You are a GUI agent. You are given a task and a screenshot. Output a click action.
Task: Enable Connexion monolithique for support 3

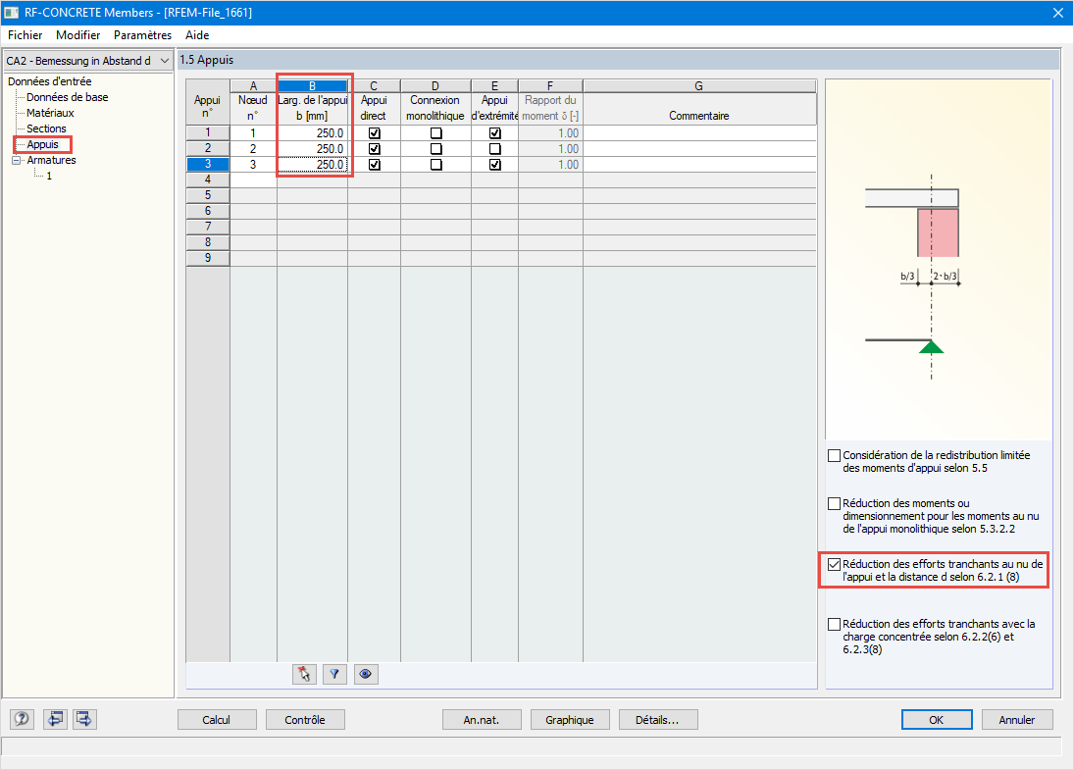[435, 165]
